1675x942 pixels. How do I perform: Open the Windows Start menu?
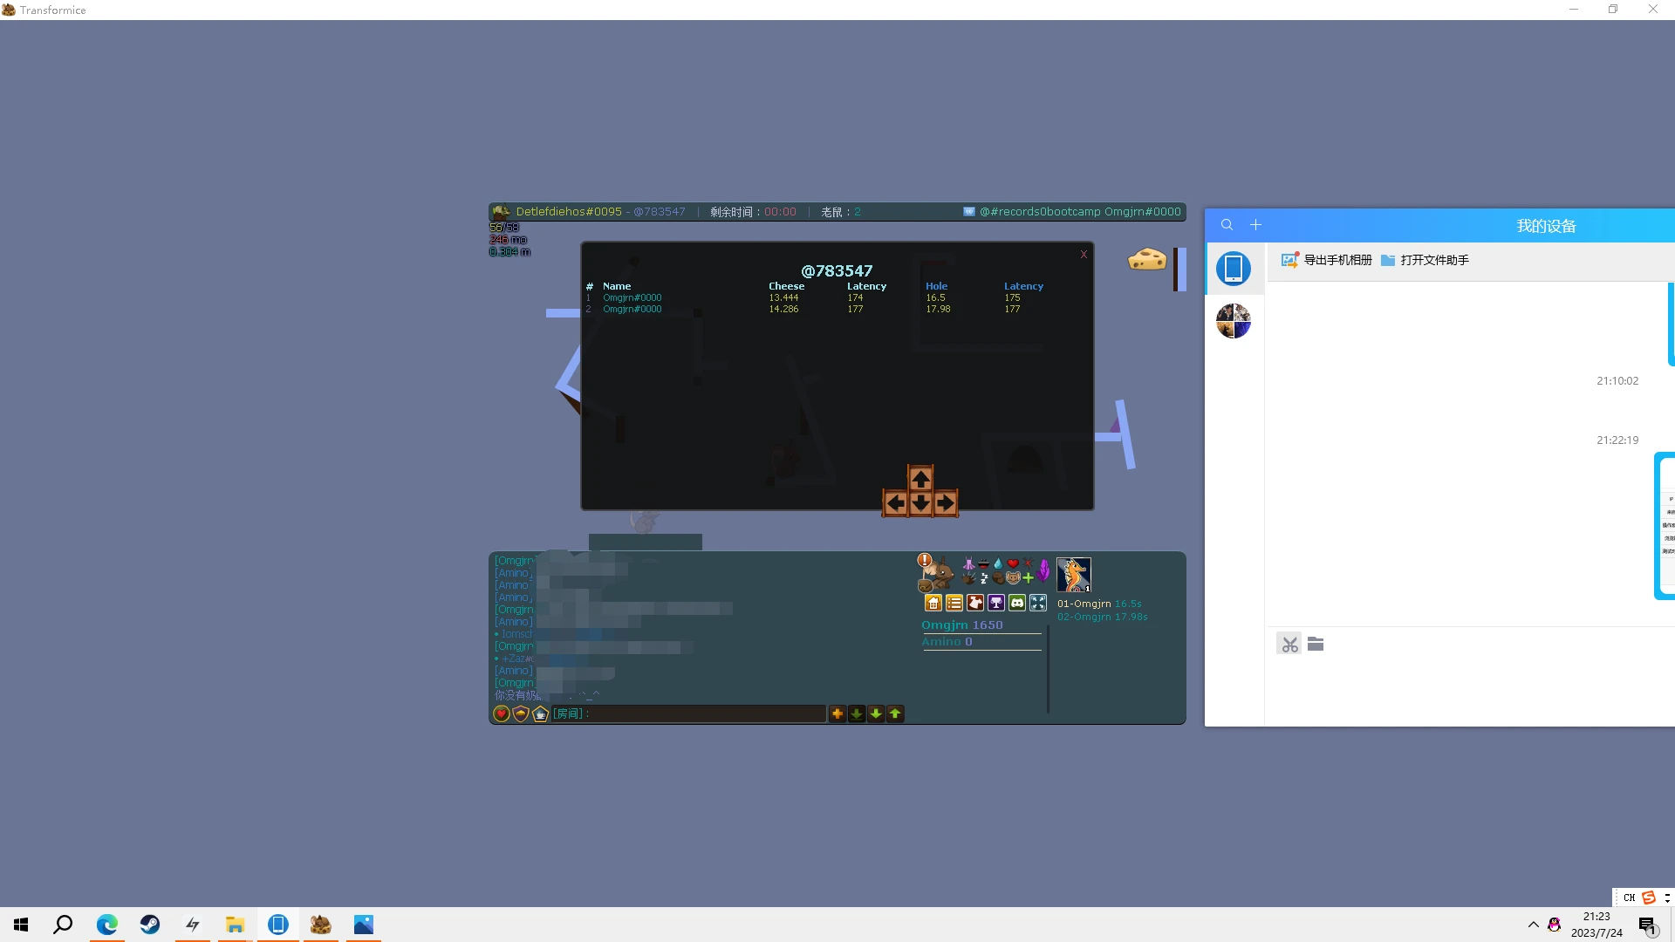pyautogui.click(x=21, y=925)
